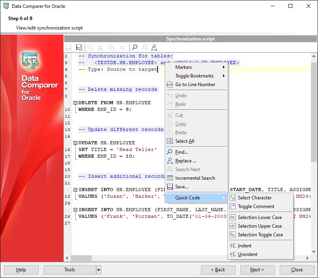
Task: Click the scroll up arrow of the editor
Action: pos(314,56)
